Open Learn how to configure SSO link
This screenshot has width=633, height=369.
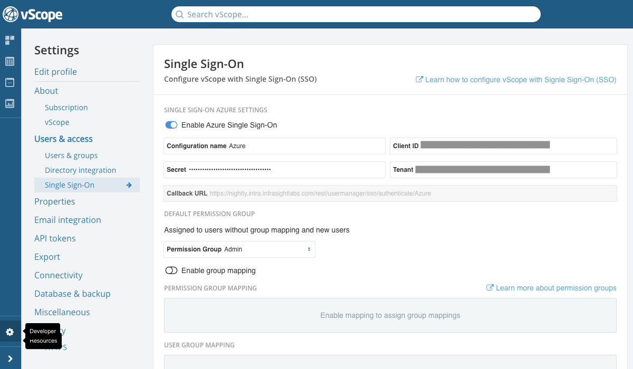tap(521, 80)
